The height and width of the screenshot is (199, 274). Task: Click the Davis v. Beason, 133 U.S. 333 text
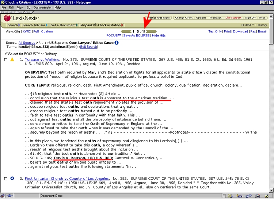[83, 158]
